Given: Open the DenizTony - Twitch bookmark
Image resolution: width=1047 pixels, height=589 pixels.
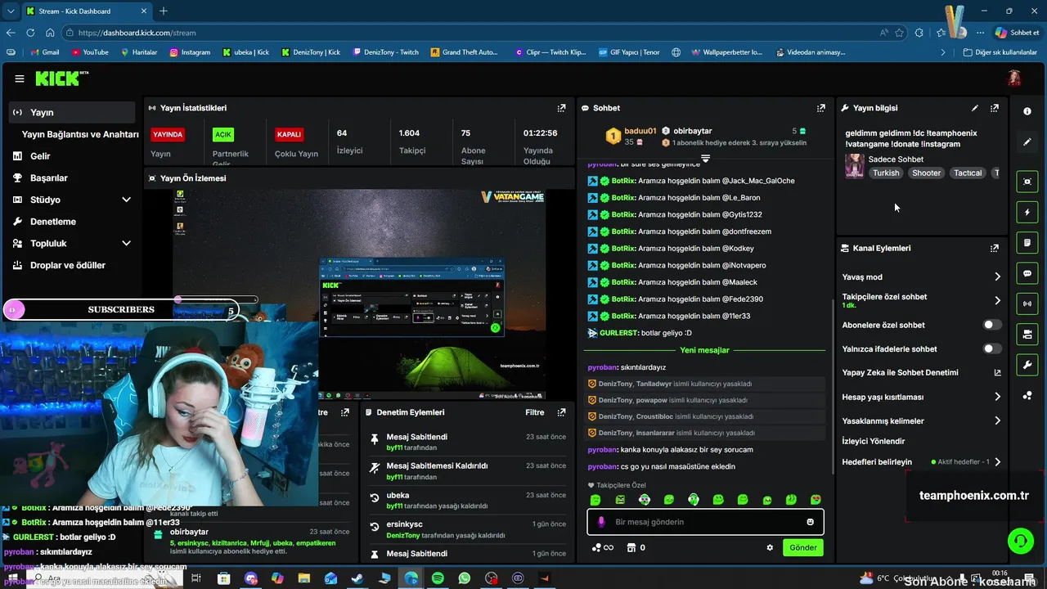Looking at the screenshot, I should tap(385, 52).
